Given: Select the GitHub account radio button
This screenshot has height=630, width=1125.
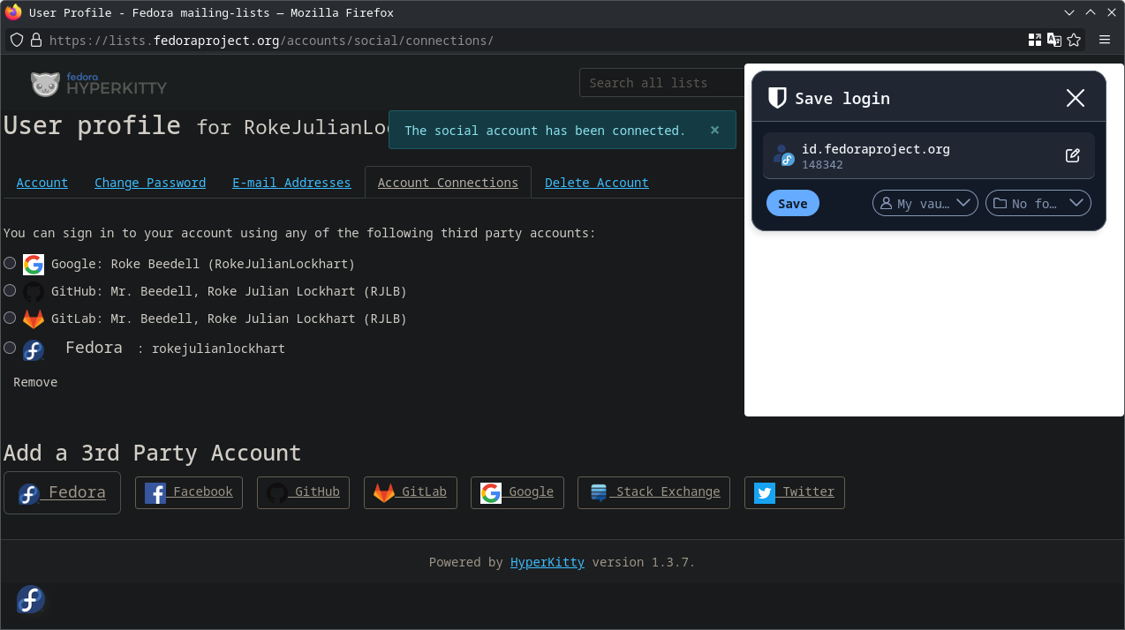Looking at the screenshot, I should pos(10,290).
